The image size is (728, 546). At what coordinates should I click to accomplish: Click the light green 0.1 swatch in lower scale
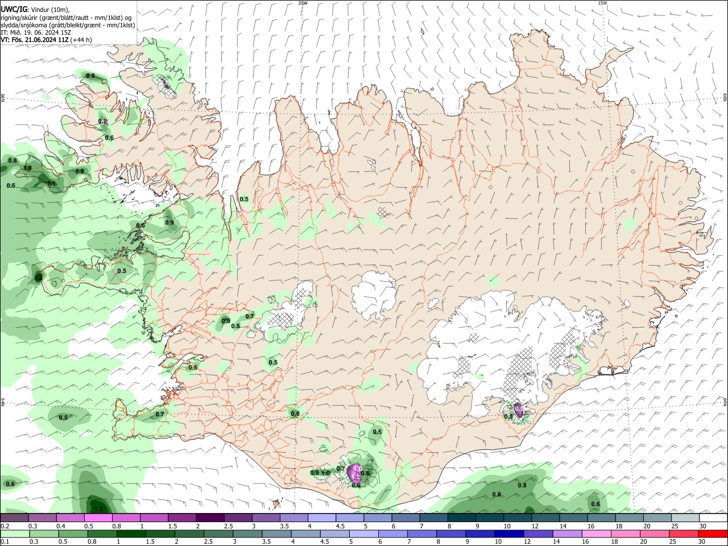point(14,533)
